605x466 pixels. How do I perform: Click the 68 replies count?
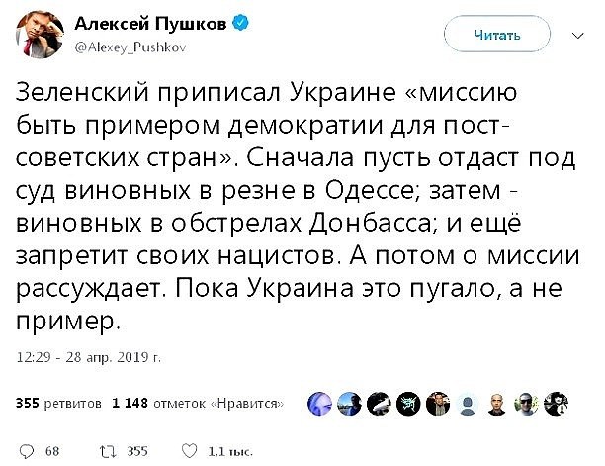click(52, 451)
